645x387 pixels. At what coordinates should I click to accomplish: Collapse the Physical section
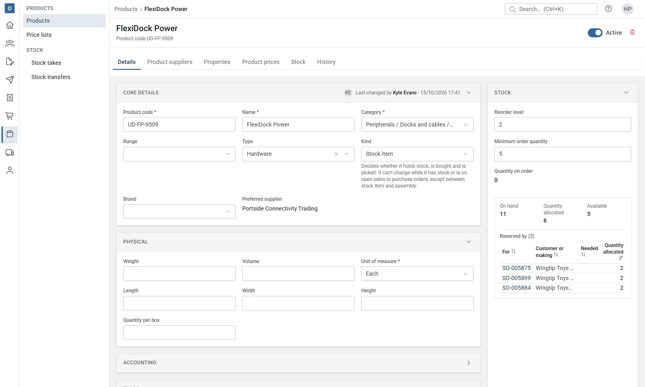(x=469, y=242)
